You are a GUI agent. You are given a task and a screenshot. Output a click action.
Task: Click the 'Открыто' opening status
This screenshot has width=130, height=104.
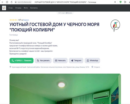click(97, 67)
